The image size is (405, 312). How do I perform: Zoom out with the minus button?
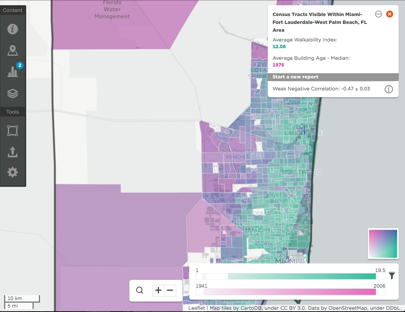pos(170,290)
